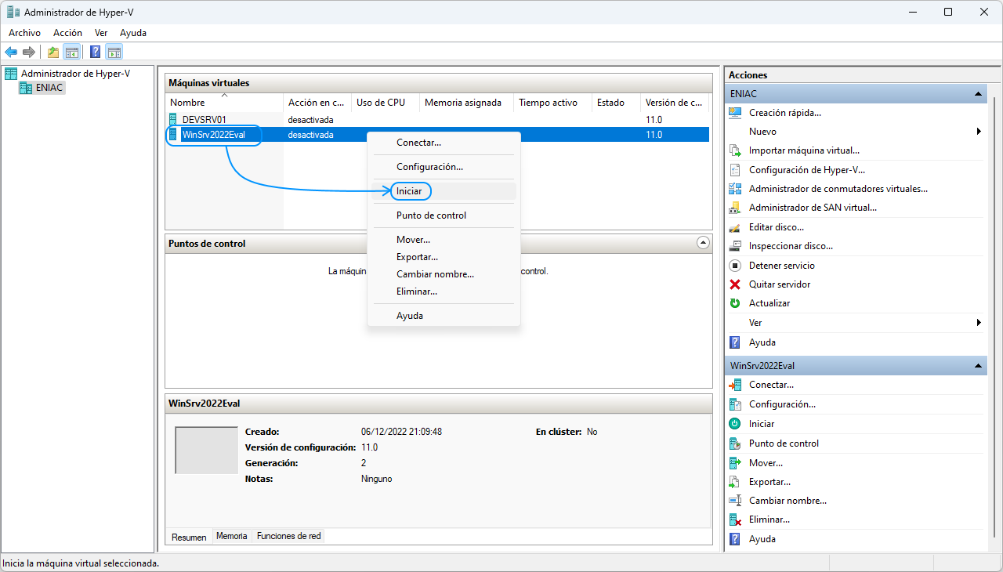
Task: Click the Creación rápida icon
Action: tap(735, 112)
